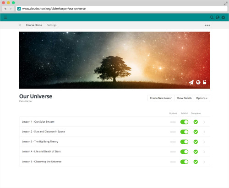Click the paper plane icon on banner

click(191, 82)
